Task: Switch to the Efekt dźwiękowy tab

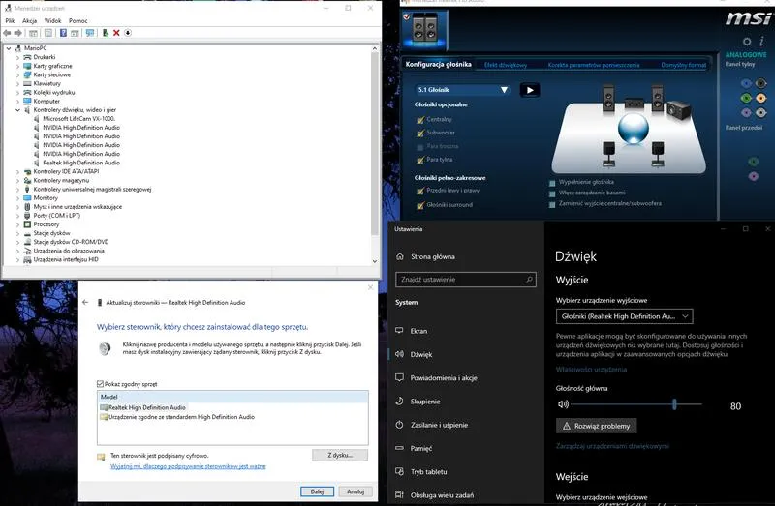Action: (x=505, y=64)
